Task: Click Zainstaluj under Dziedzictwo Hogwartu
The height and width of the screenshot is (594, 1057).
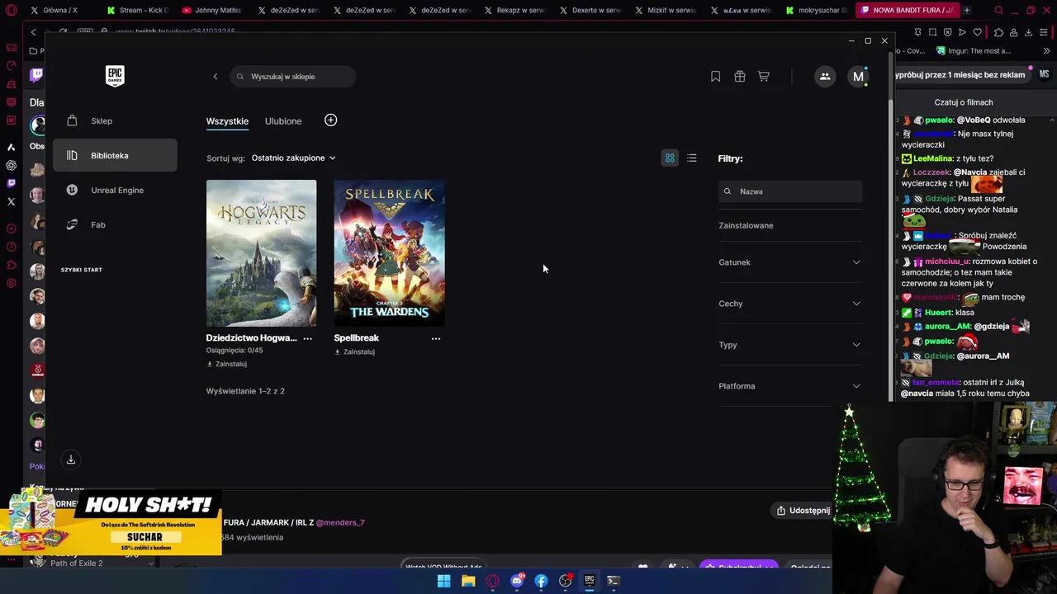Action: (226, 364)
